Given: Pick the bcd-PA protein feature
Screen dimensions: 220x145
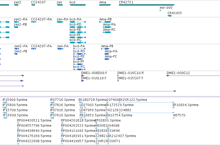Looking at the screenshot, I should (79, 49).
